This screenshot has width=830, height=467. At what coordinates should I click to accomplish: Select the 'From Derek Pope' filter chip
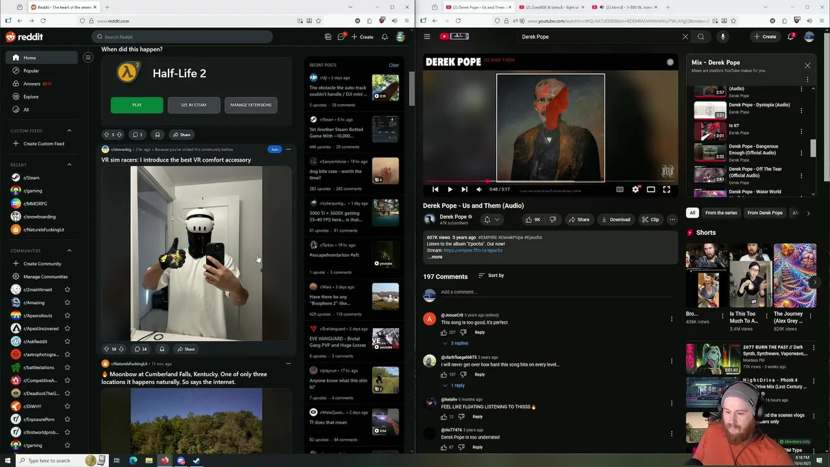(x=765, y=213)
